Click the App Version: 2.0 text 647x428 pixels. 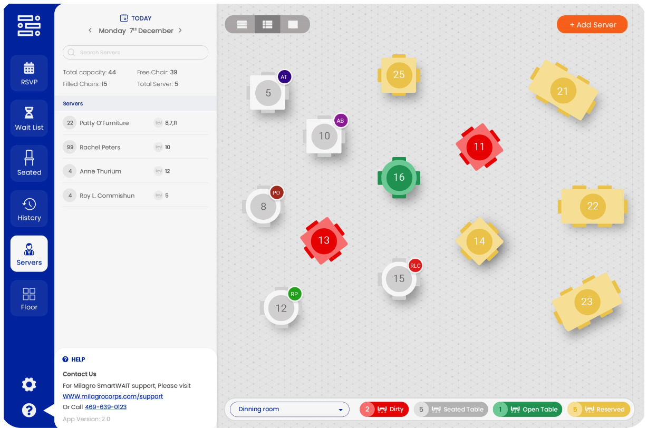click(x=86, y=419)
